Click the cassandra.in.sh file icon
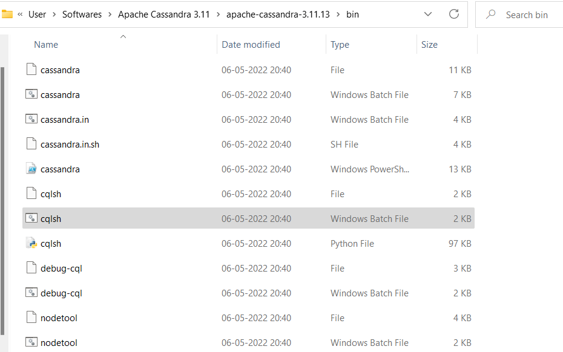Screen dimensions: 563x352 click(31, 144)
